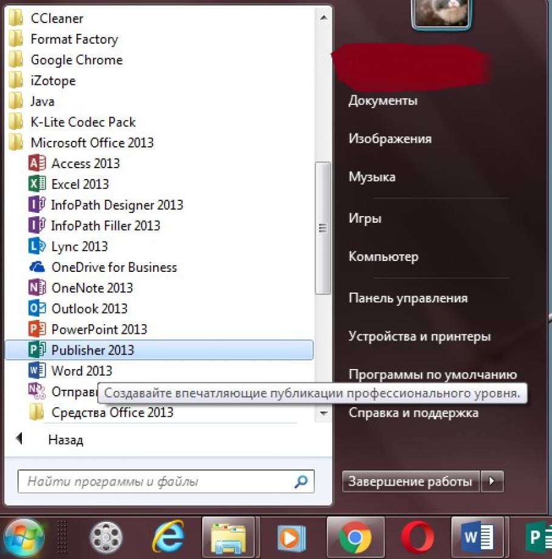Open Панель управления

[407, 298]
